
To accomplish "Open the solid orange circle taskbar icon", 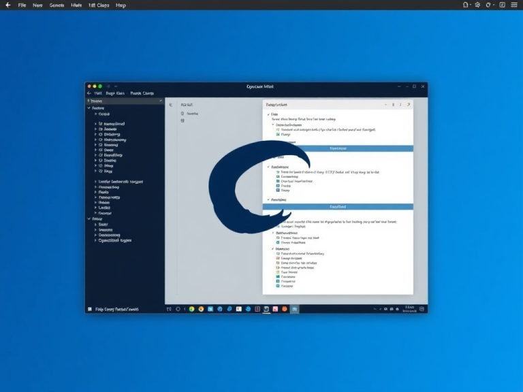I will [x=285, y=309].
